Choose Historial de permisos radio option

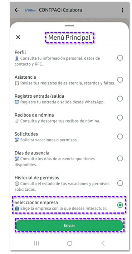(x=120, y=183)
